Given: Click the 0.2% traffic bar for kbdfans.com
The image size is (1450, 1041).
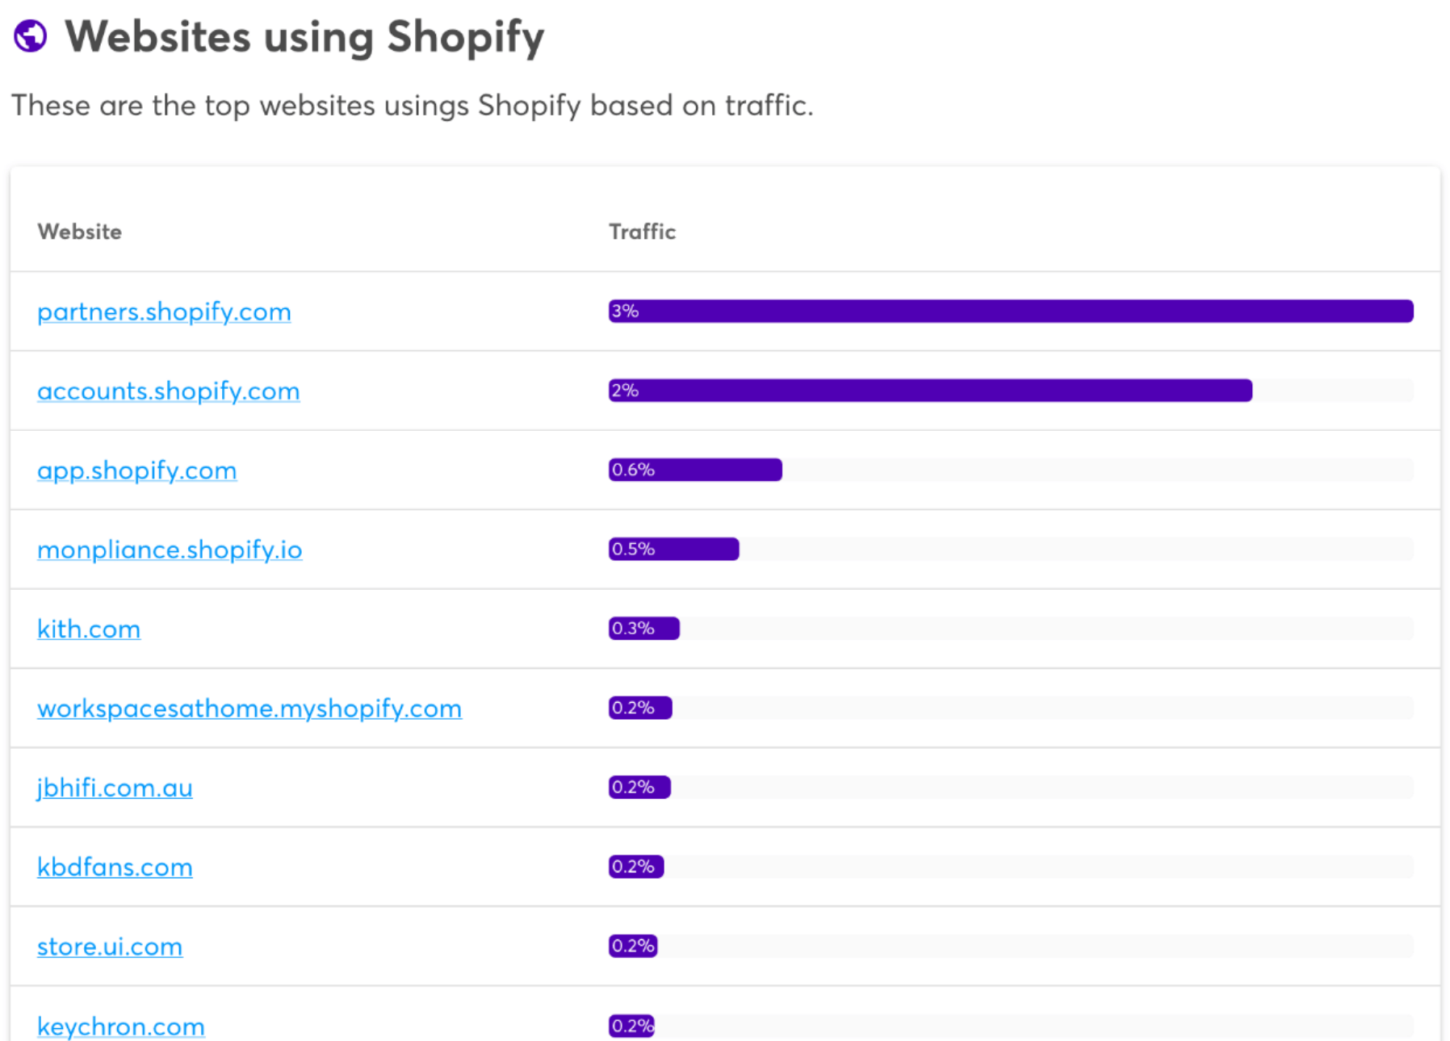Looking at the screenshot, I should point(636,867).
